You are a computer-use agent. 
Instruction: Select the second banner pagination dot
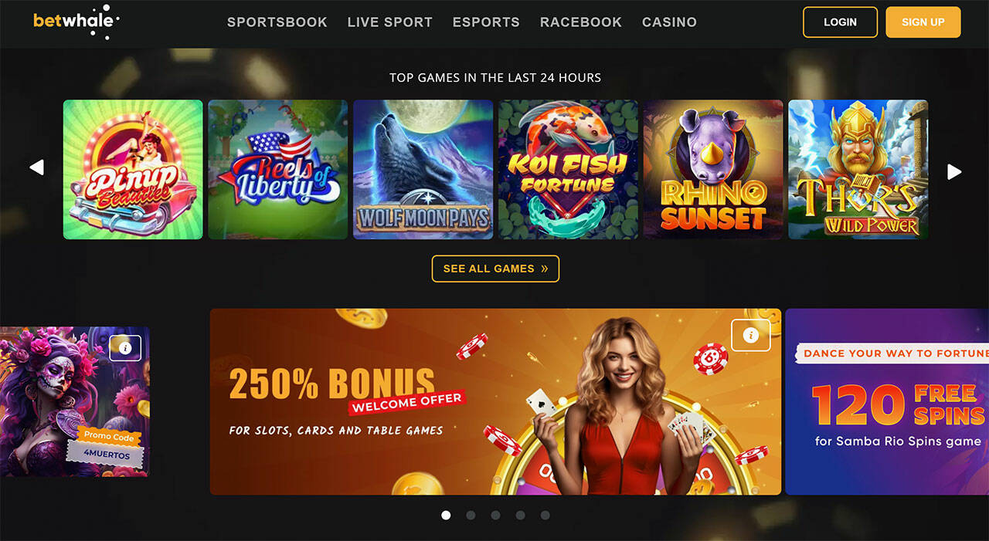tap(471, 515)
